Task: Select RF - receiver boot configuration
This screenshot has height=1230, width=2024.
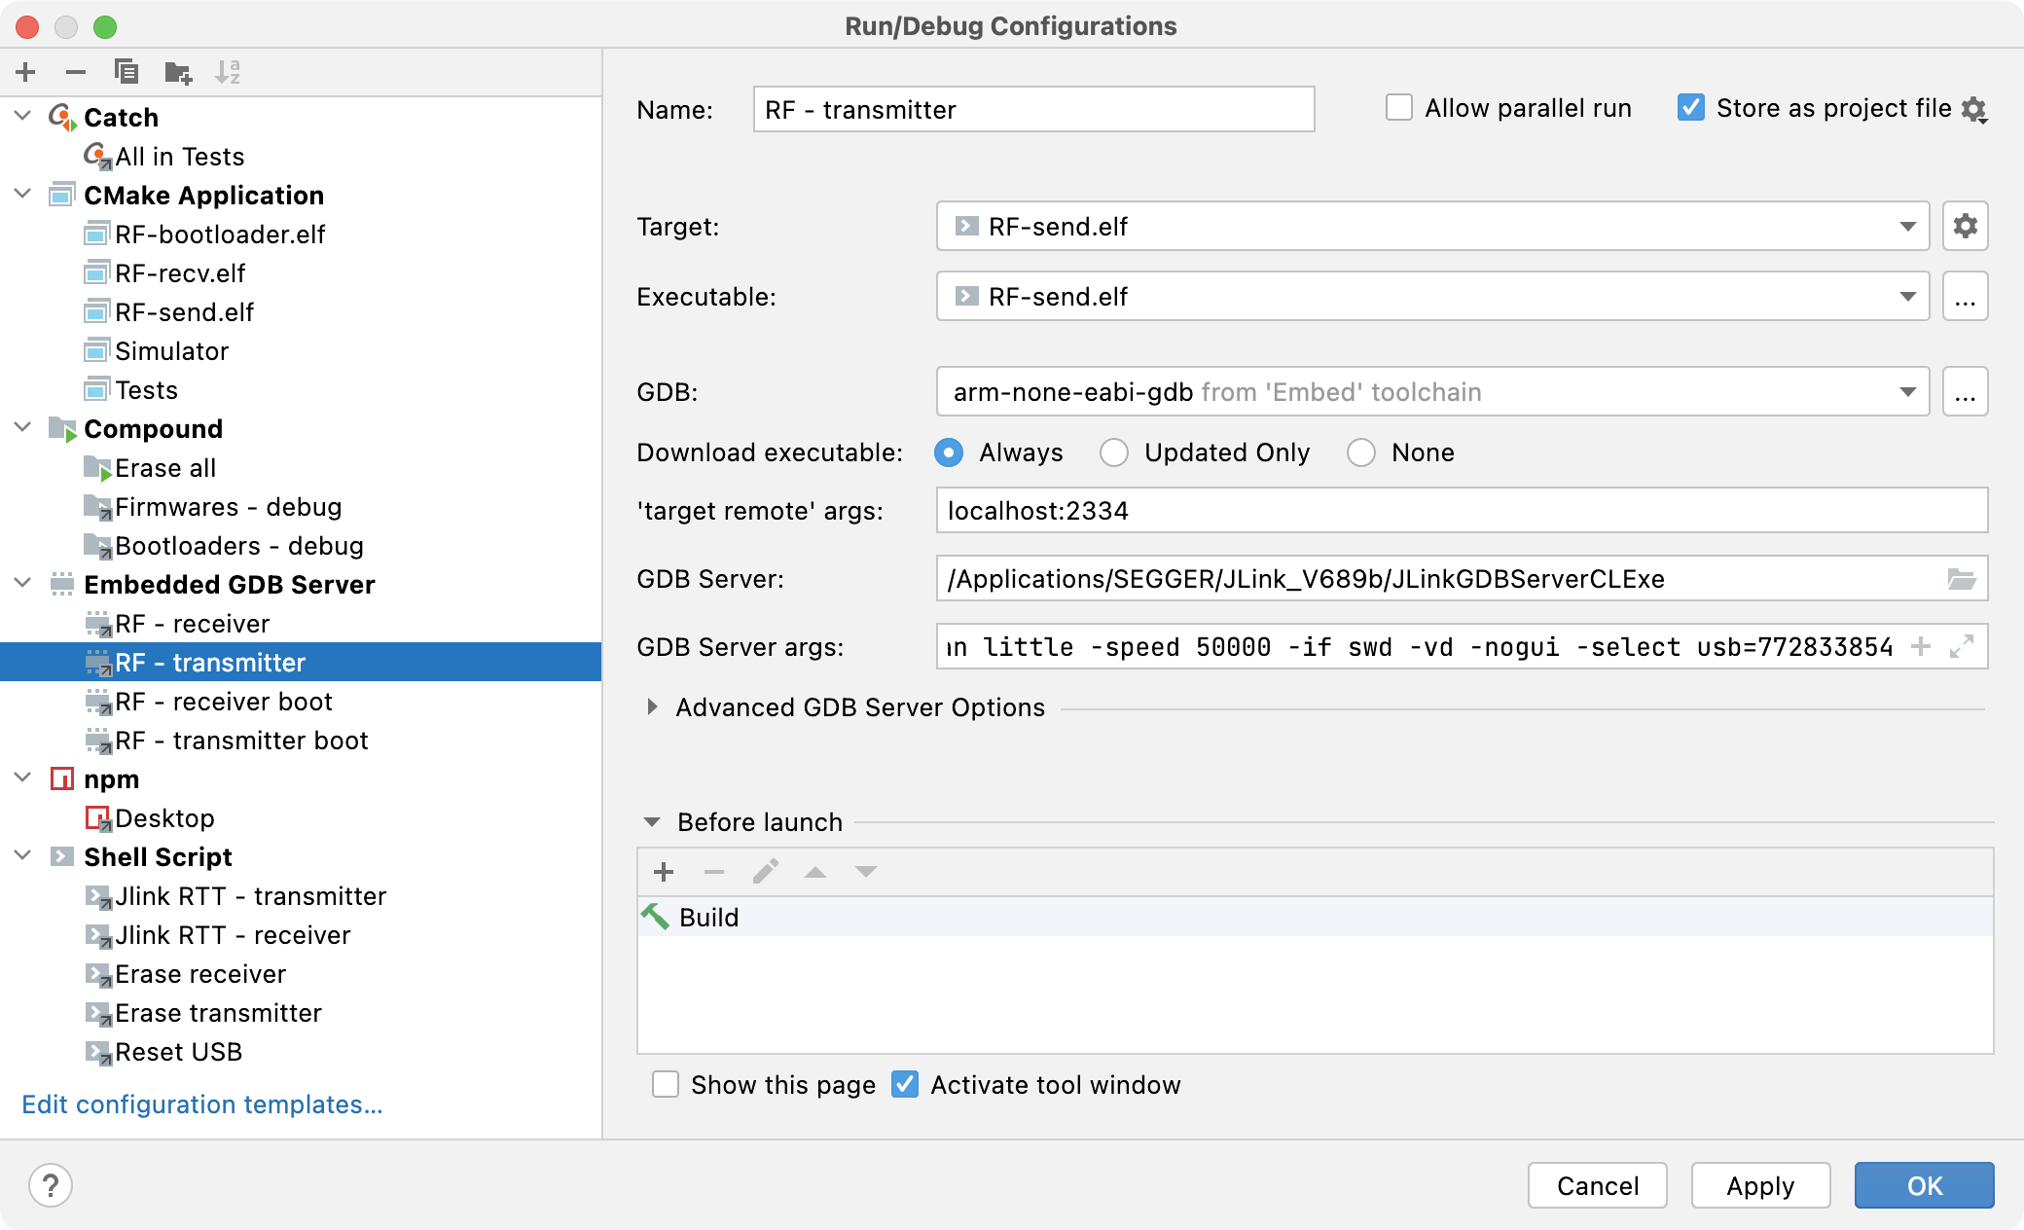Action: click(x=223, y=702)
